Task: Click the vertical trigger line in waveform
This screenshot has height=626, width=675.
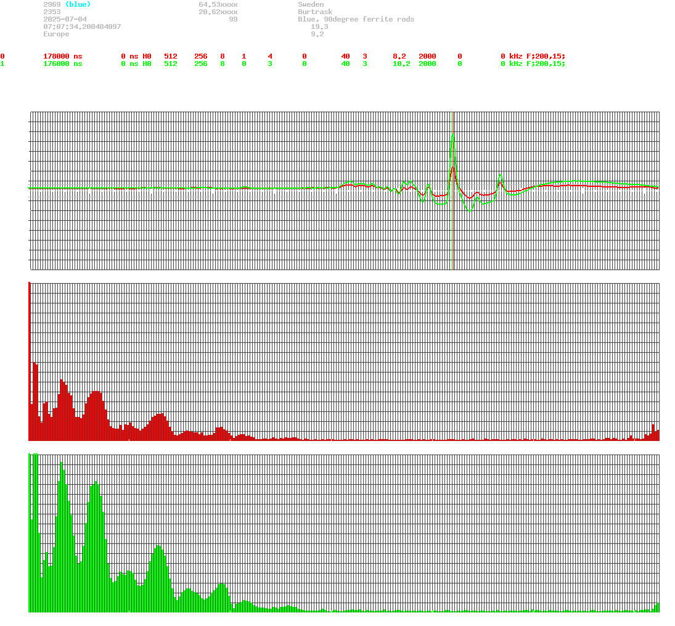Action: tap(453, 191)
